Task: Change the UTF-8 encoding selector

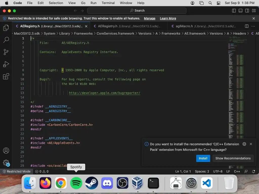Action: [x=218, y=172]
